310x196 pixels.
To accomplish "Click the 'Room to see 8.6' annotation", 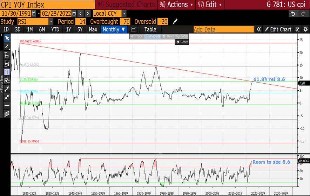I will [x=271, y=162].
